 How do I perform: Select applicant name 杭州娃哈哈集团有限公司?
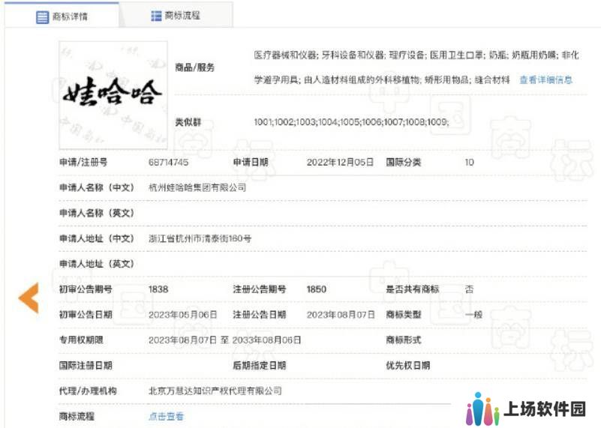pos(197,187)
